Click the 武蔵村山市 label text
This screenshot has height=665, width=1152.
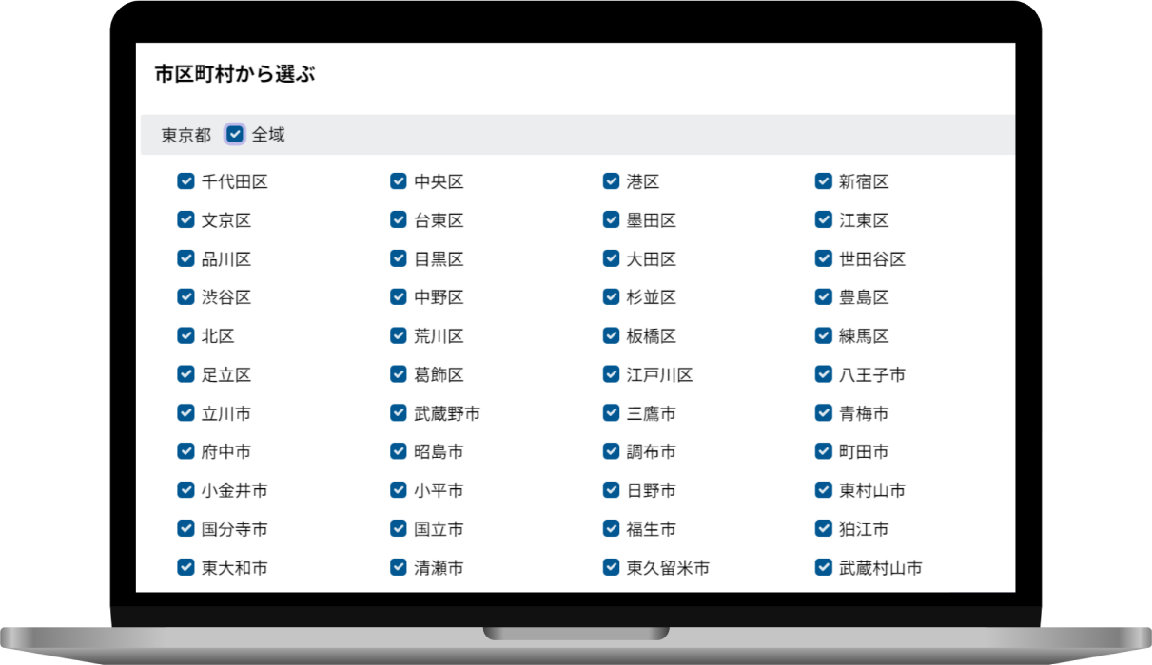point(880,568)
